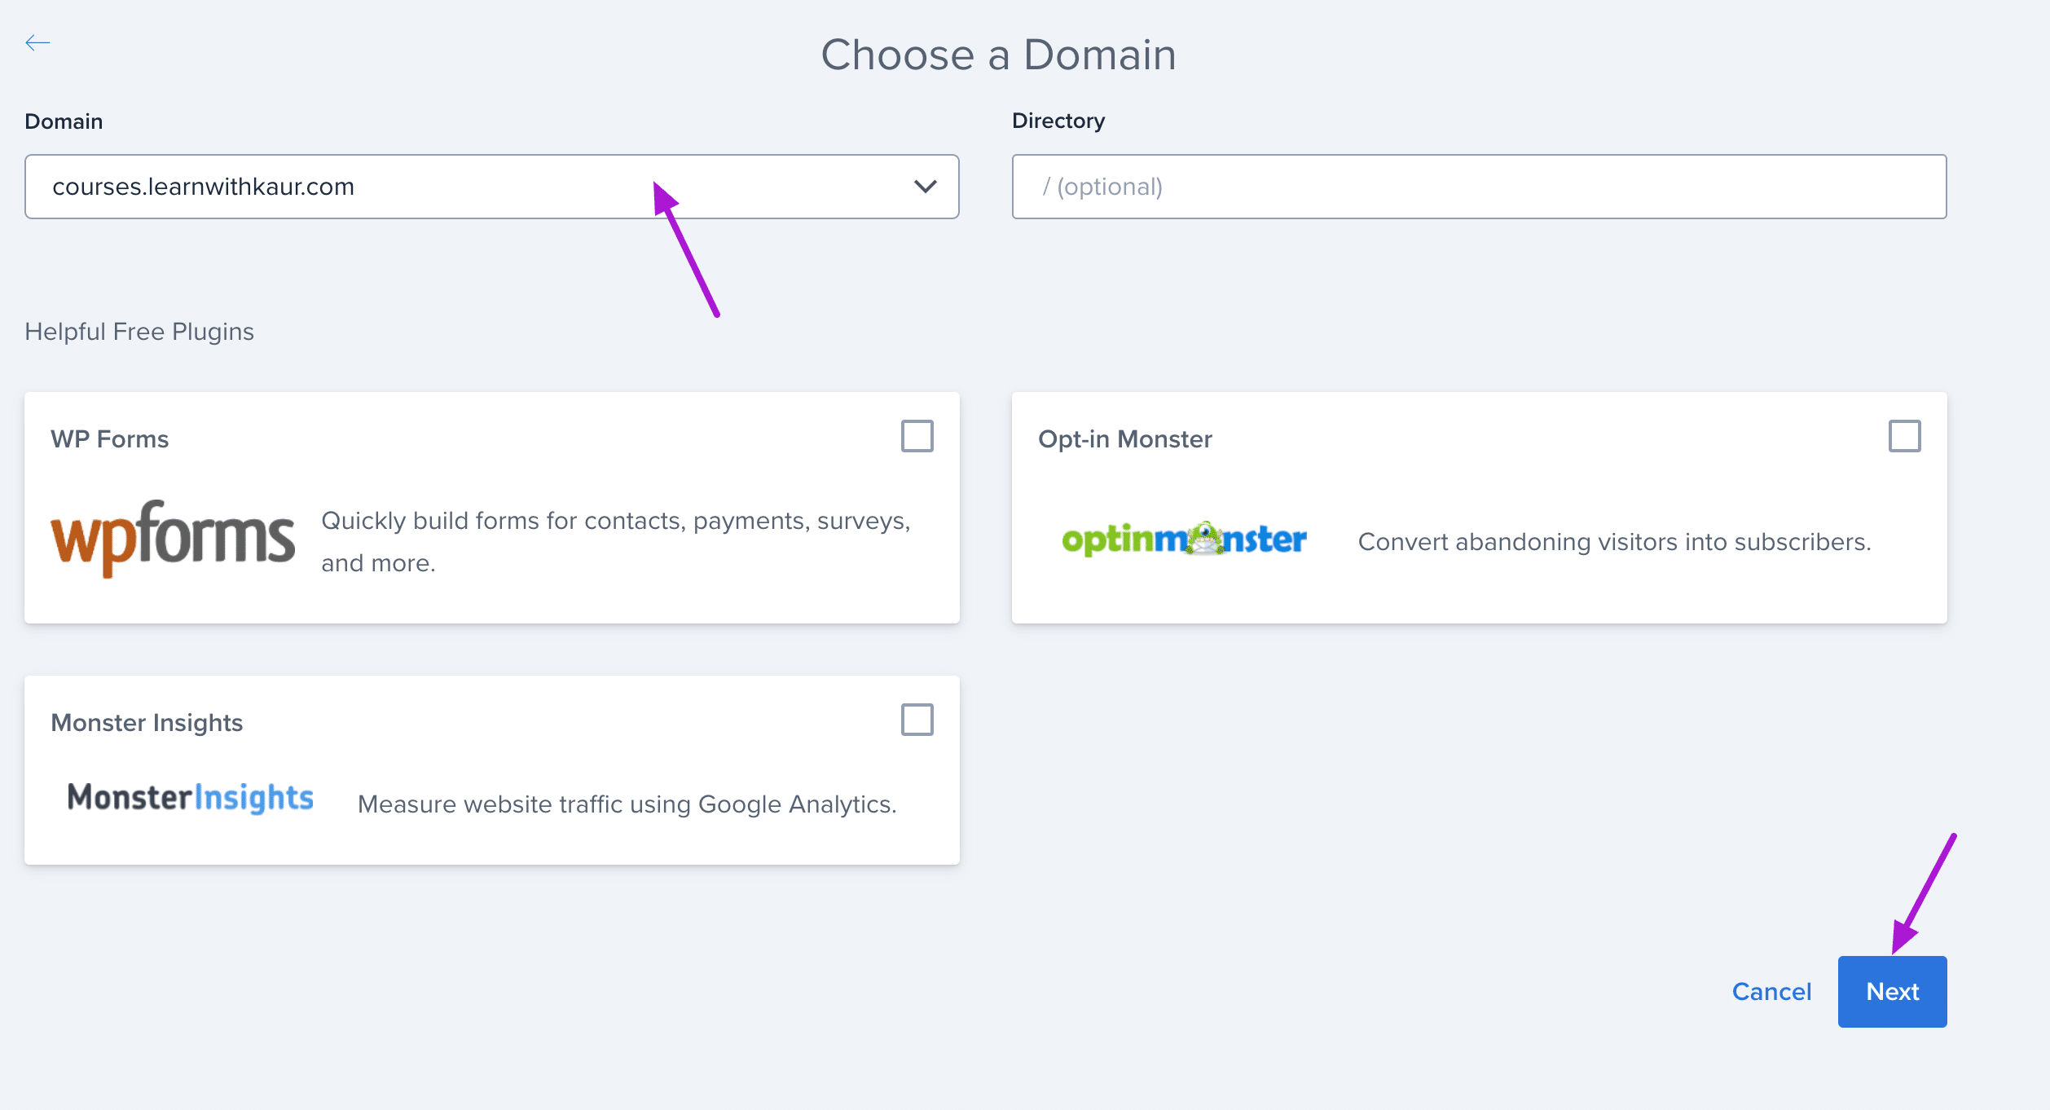Click the Google Analytics description text
2050x1110 pixels.
pos(627,804)
